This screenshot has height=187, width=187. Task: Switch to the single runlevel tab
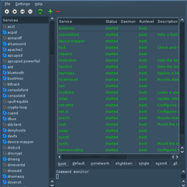coord(144,164)
